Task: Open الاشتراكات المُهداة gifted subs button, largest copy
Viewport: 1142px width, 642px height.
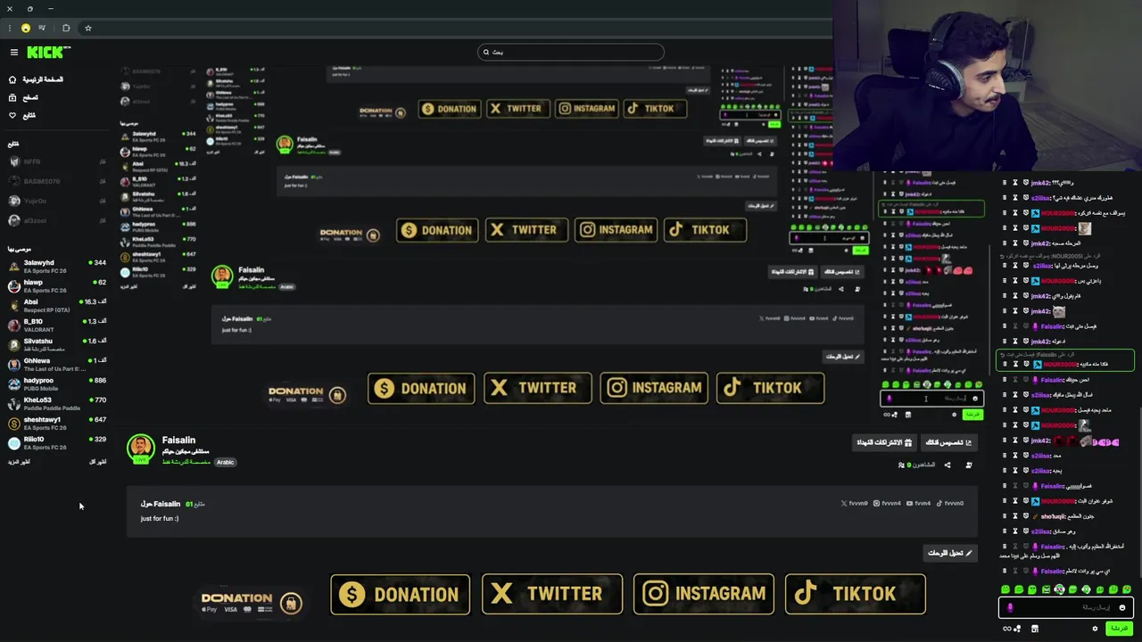Action: coord(885,442)
